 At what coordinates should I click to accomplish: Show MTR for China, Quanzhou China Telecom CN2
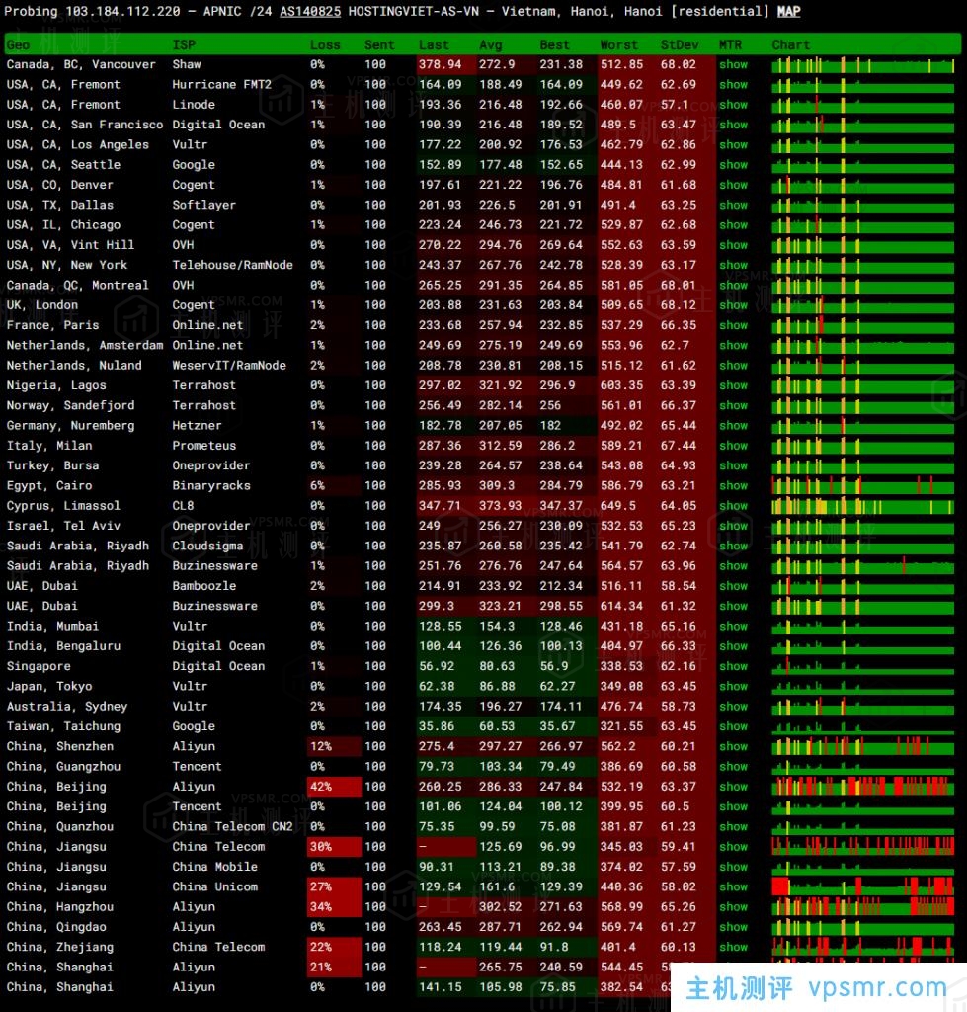pos(734,826)
